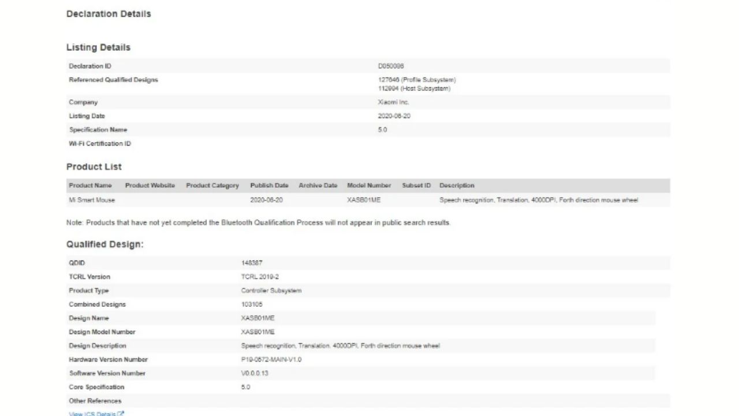
Task: Click the Product Name column header
Action: coord(90,185)
